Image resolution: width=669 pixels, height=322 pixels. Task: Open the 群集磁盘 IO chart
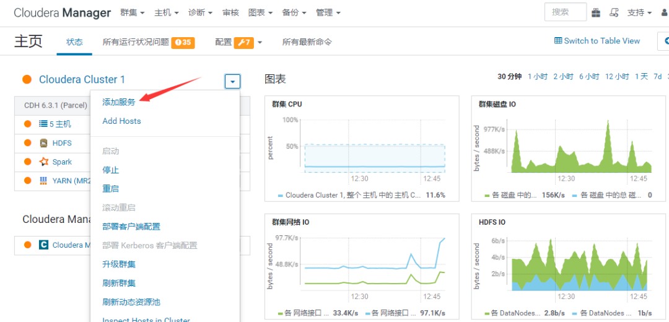[568, 149]
